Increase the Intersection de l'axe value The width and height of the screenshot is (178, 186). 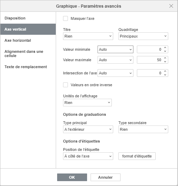165,71
